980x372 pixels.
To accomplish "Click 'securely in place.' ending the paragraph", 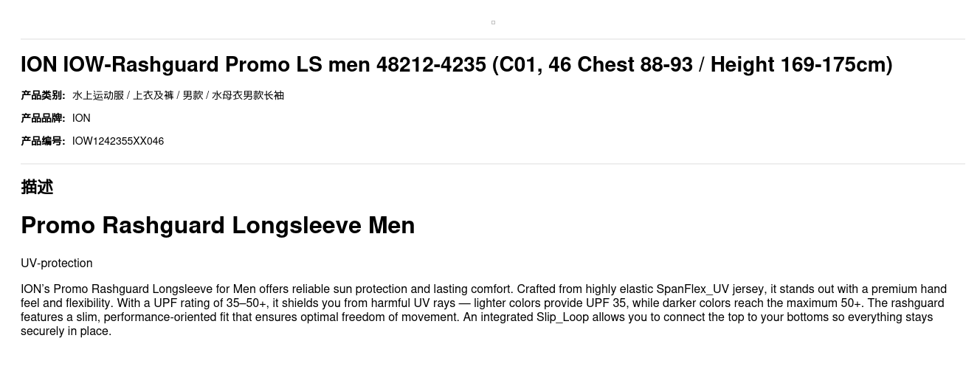I will click(x=66, y=331).
